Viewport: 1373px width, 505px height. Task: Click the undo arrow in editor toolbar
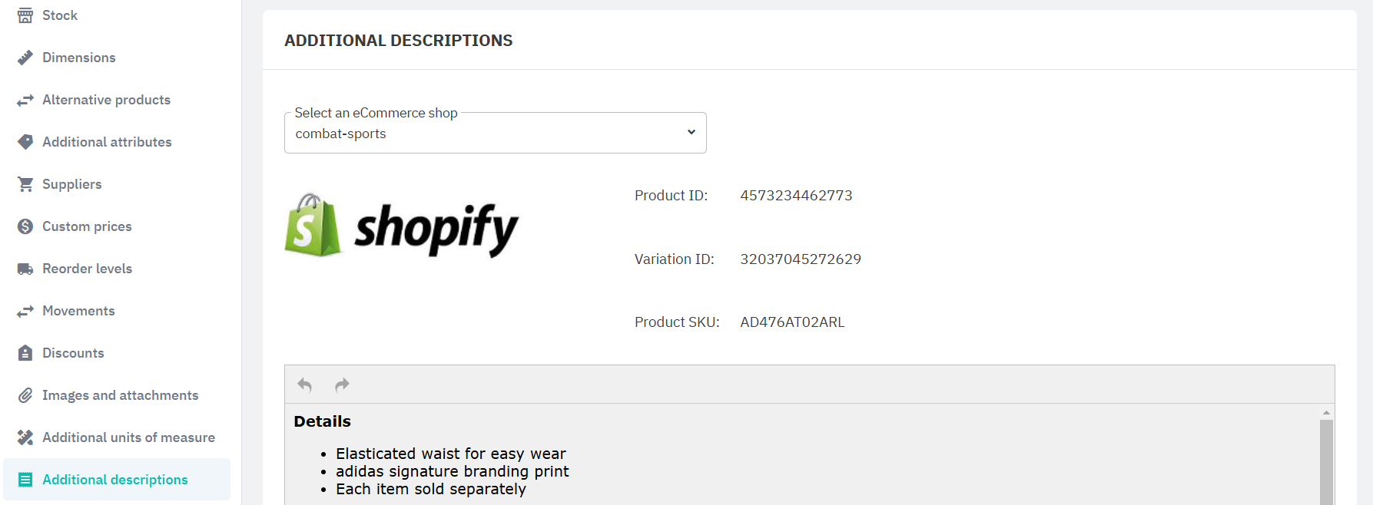pyautogui.click(x=305, y=385)
